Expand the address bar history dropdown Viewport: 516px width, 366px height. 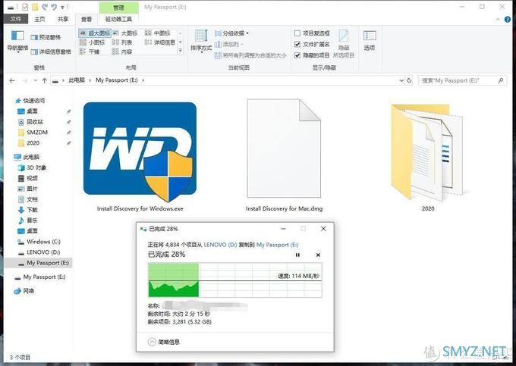[401, 80]
